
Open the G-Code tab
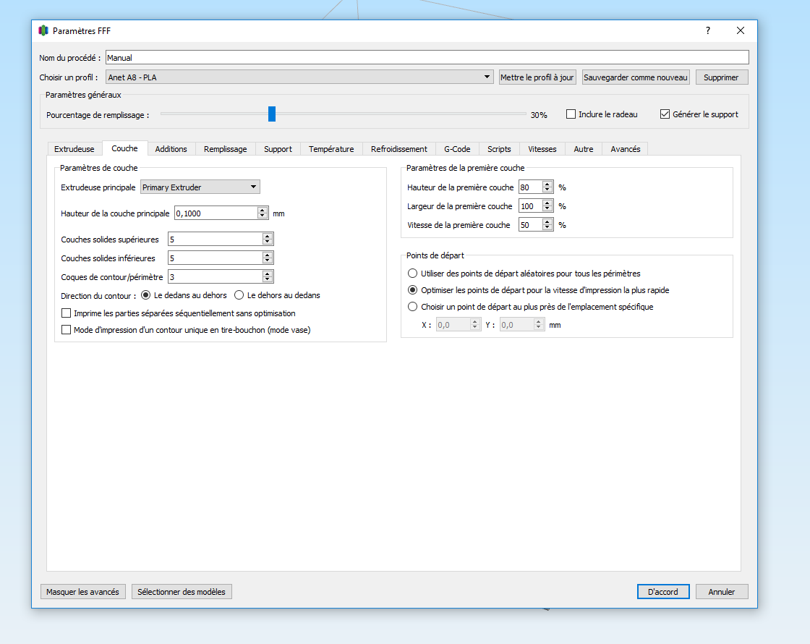457,149
